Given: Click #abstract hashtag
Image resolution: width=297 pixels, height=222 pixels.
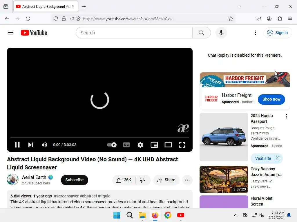Looking at the screenshot, I should [88, 196].
